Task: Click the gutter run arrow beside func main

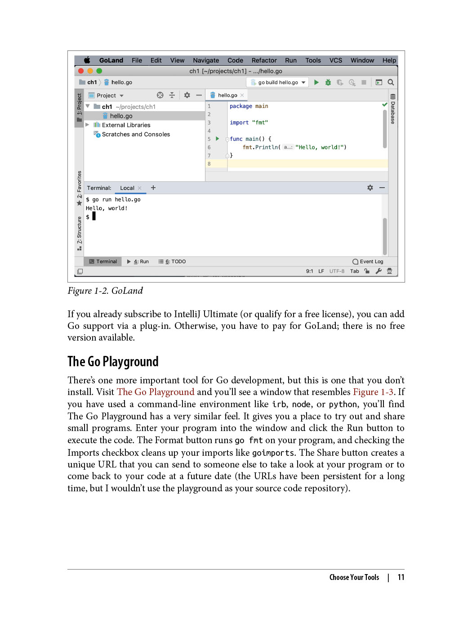Action: [x=218, y=139]
